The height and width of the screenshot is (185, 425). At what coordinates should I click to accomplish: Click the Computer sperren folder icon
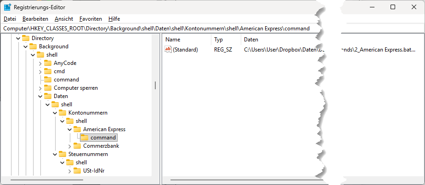(48, 88)
